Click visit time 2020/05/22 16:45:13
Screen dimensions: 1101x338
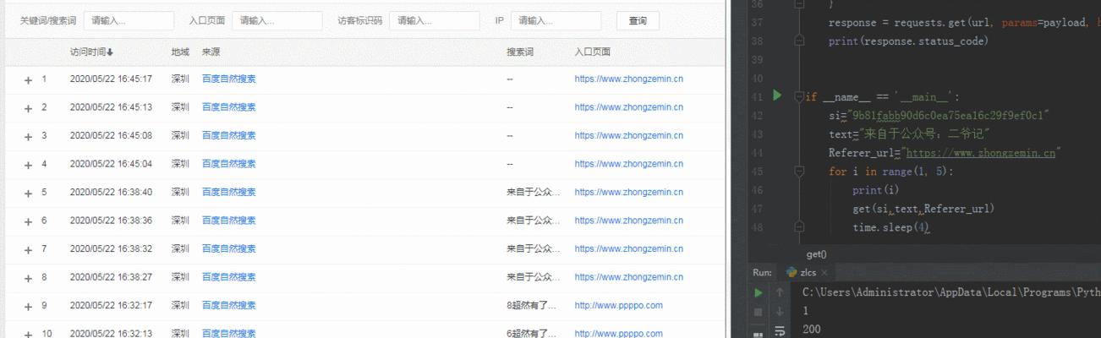coord(111,107)
